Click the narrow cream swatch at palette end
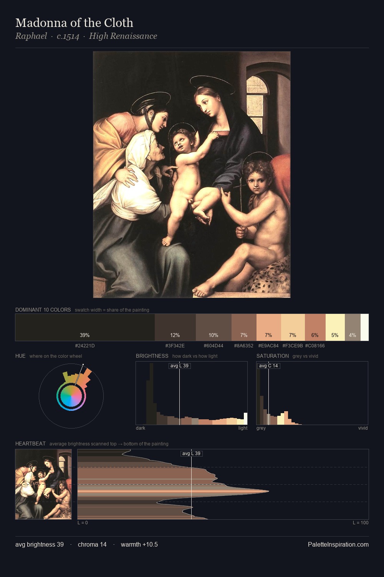This screenshot has width=384, height=577. coord(364,327)
